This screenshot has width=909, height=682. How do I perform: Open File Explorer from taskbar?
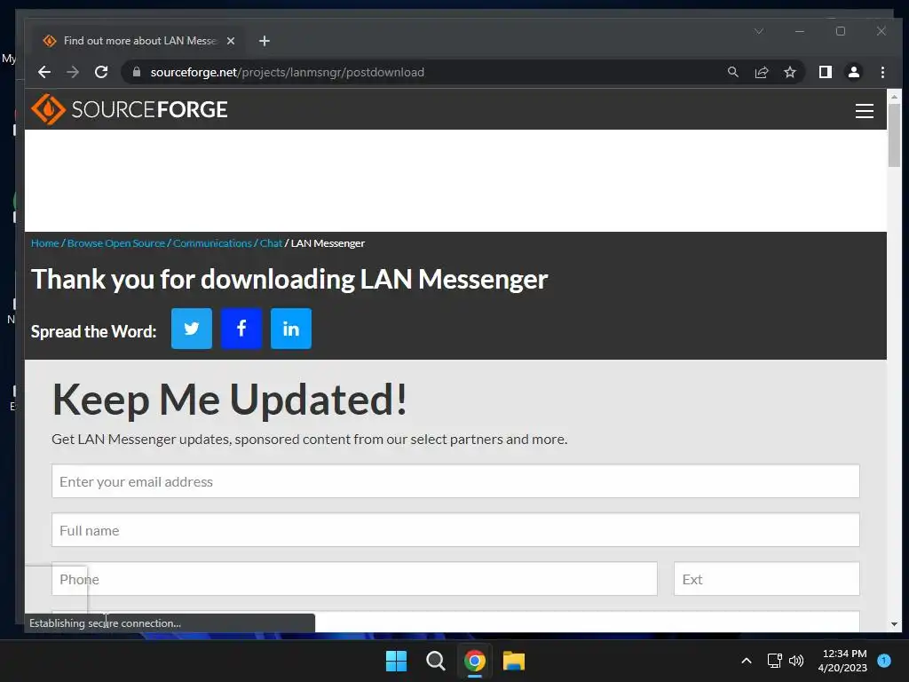pyautogui.click(x=514, y=661)
